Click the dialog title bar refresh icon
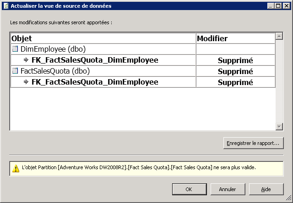This screenshot has height=203, width=293. (6, 6)
